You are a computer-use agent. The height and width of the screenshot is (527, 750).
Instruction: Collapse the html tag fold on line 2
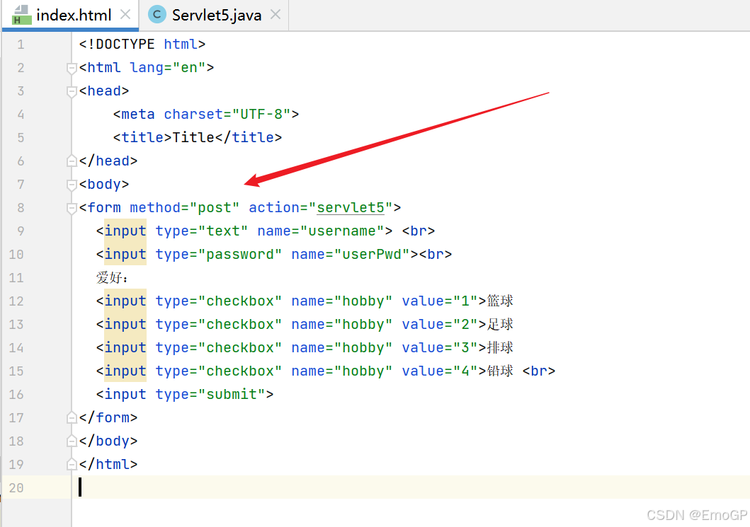tap(72, 69)
